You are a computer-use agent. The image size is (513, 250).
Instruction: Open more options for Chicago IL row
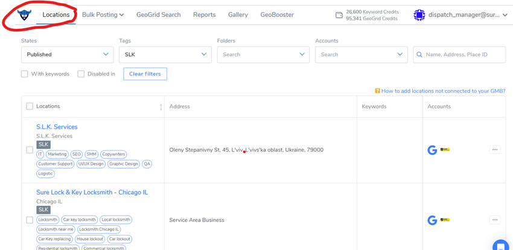495,220
